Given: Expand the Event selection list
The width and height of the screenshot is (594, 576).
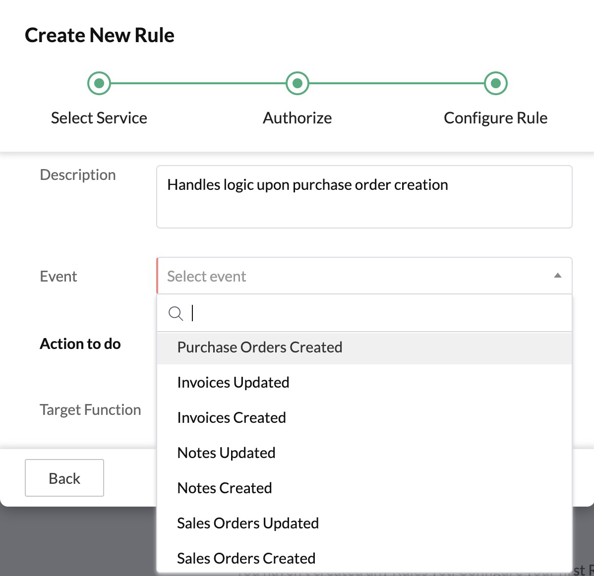Looking at the screenshot, I should [364, 276].
